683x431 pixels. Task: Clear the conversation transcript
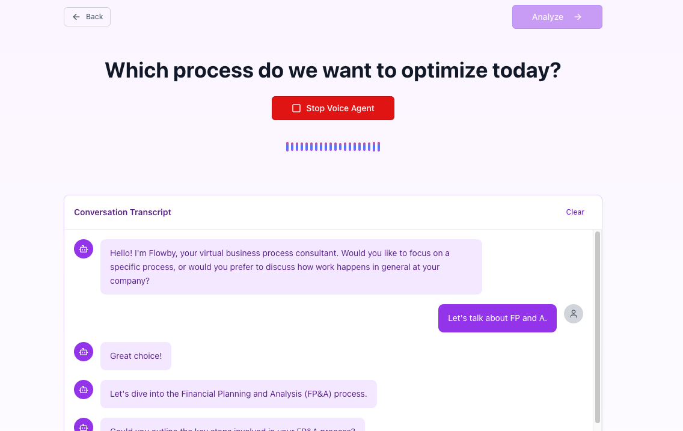[575, 212]
